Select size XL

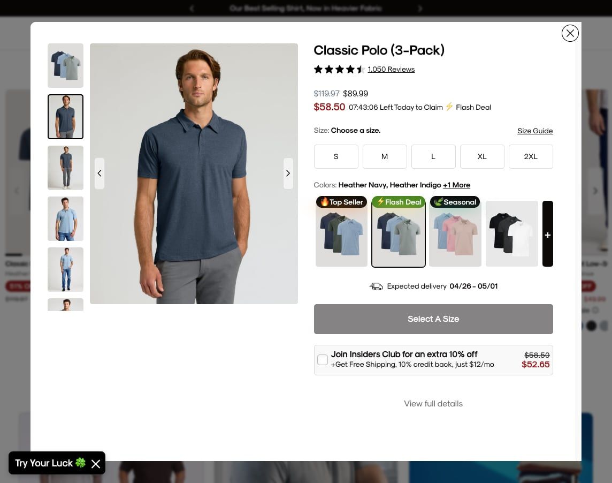(x=482, y=156)
